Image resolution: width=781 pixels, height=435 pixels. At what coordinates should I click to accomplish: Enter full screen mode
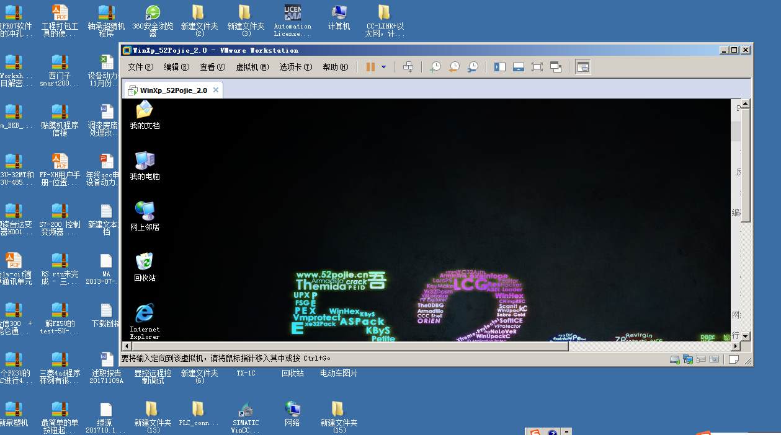click(x=537, y=67)
